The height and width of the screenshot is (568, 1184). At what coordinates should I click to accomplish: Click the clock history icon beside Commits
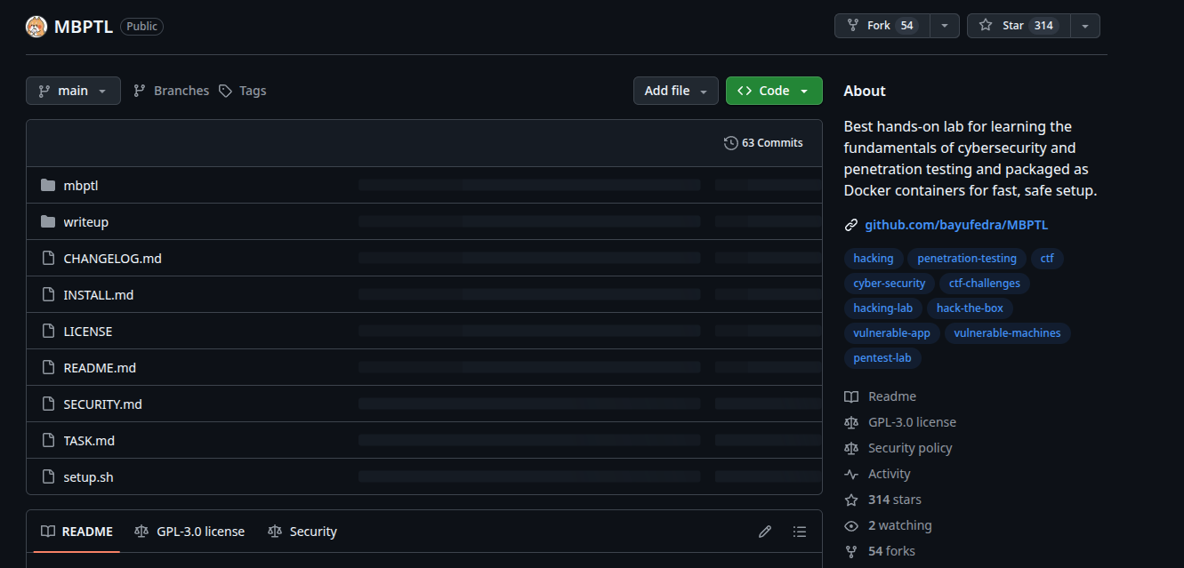[x=731, y=143]
